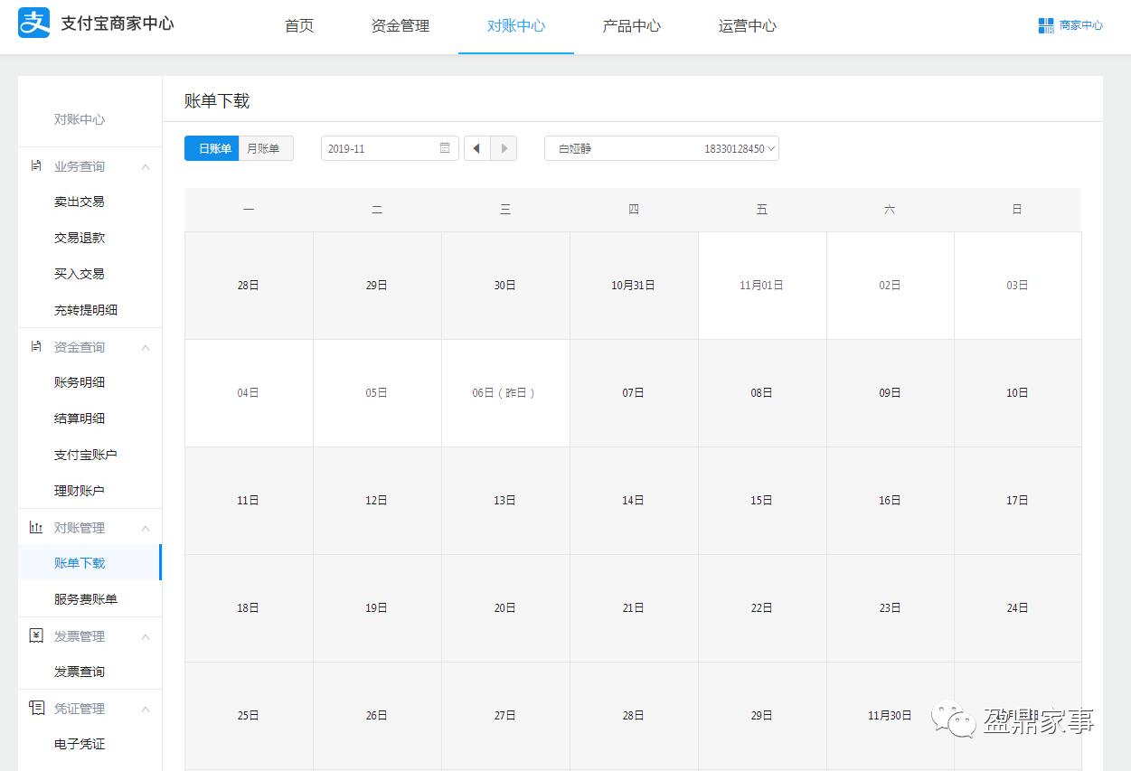Collapse the 资金查询 section chevron
The image size is (1131, 771).
click(145, 348)
